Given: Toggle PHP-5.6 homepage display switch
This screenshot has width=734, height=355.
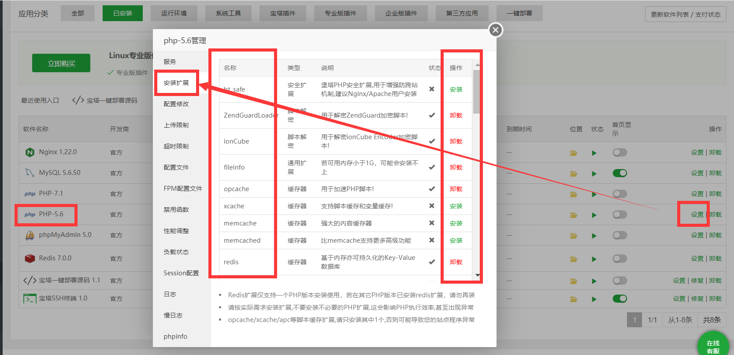Looking at the screenshot, I should tap(620, 214).
